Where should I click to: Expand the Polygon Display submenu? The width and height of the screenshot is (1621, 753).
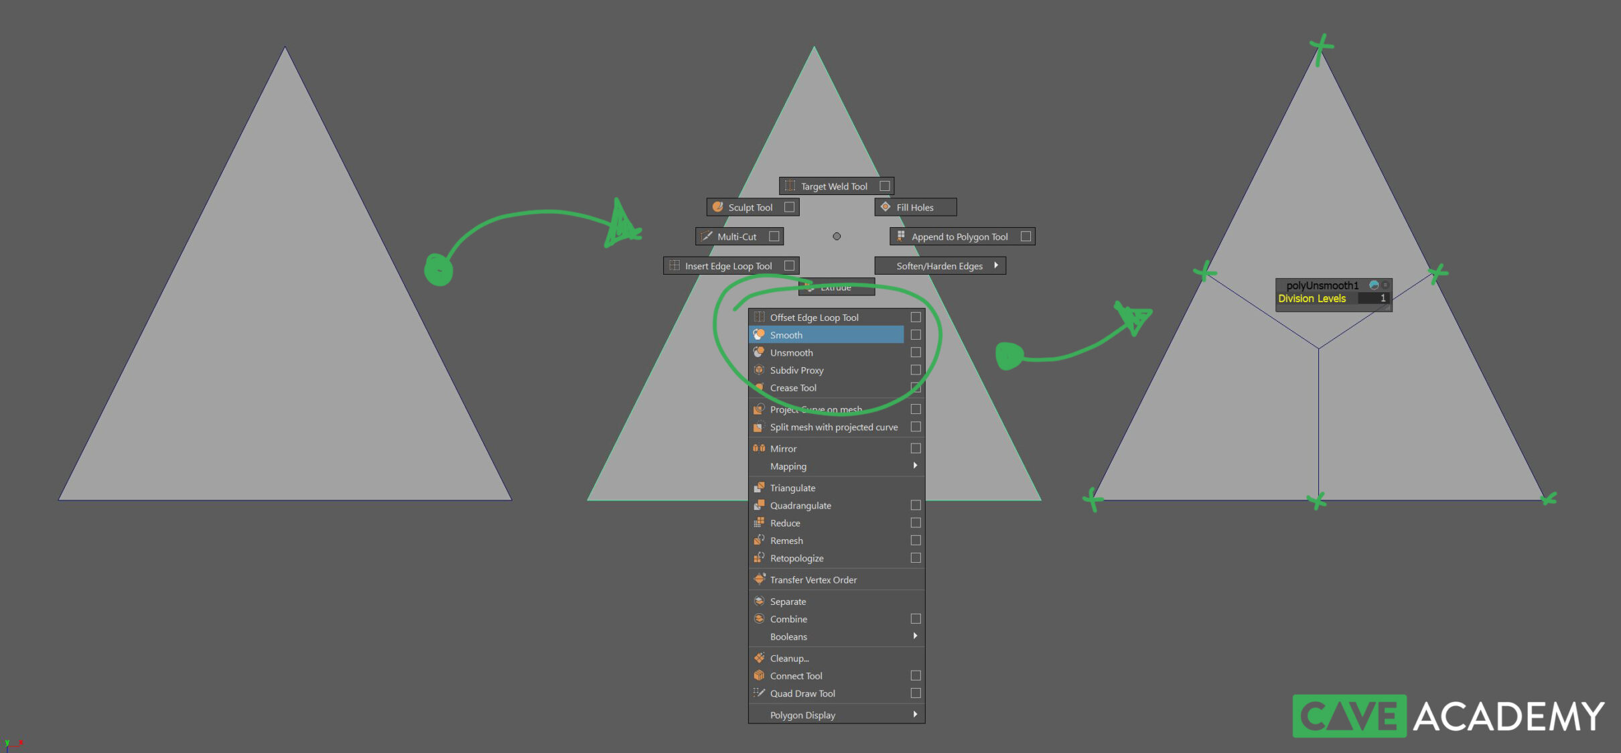click(915, 714)
